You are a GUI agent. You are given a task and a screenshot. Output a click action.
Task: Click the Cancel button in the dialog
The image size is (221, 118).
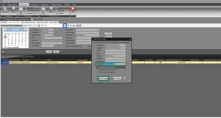coord(117,78)
